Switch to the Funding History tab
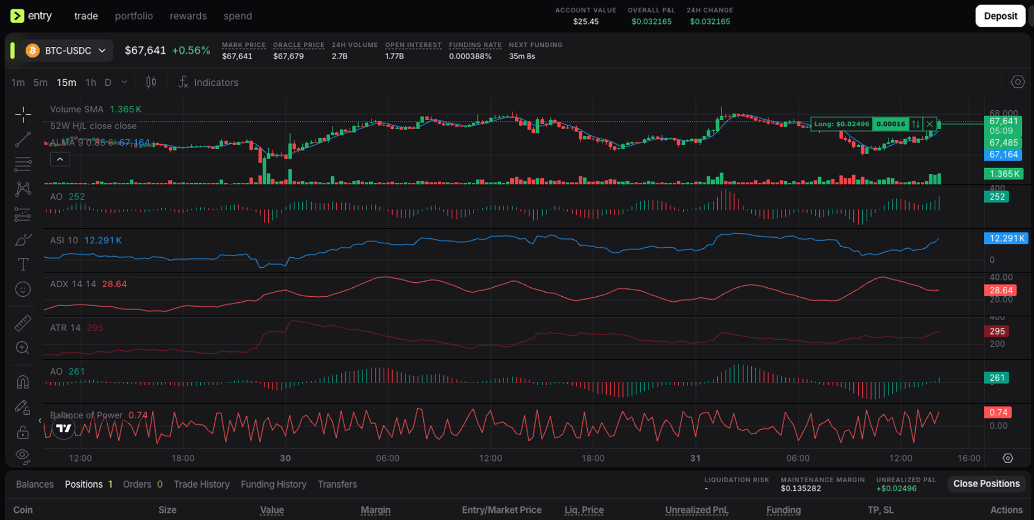 tap(274, 484)
